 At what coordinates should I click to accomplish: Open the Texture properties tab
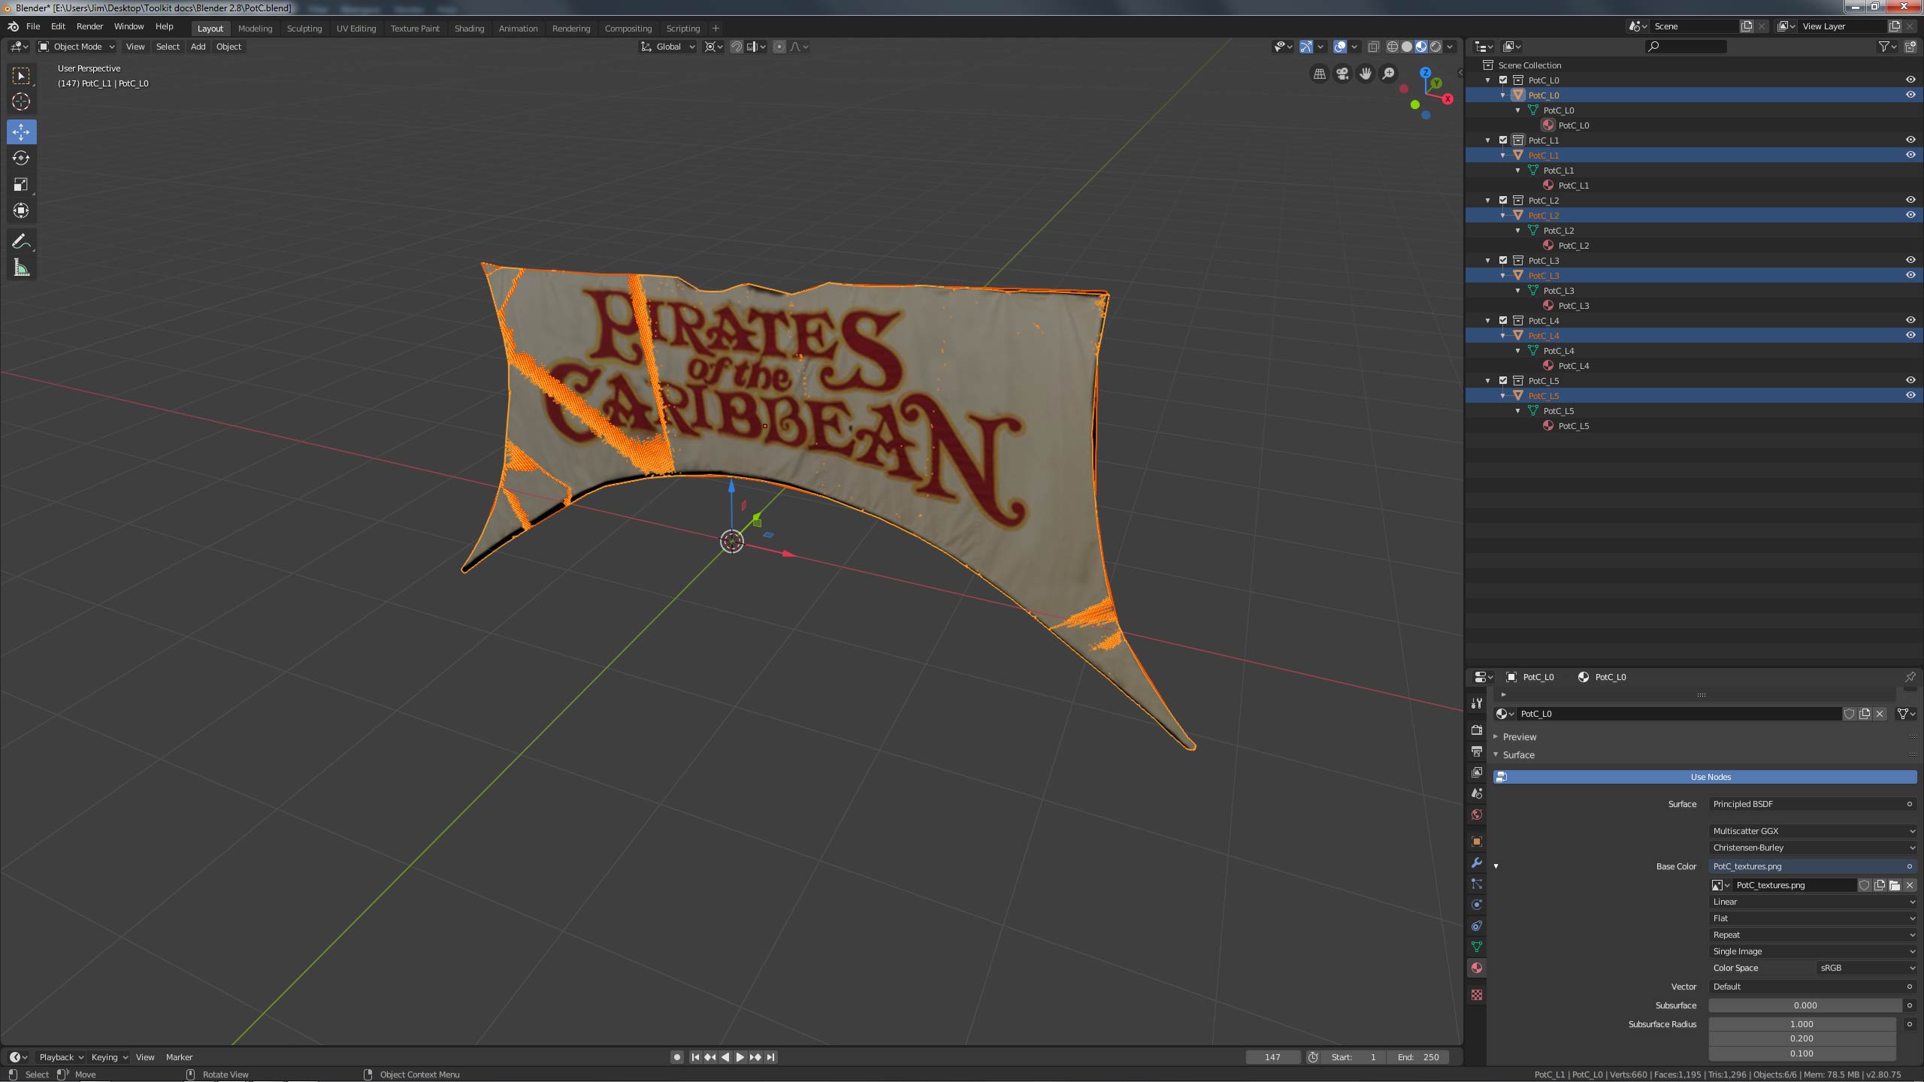pos(1477,995)
